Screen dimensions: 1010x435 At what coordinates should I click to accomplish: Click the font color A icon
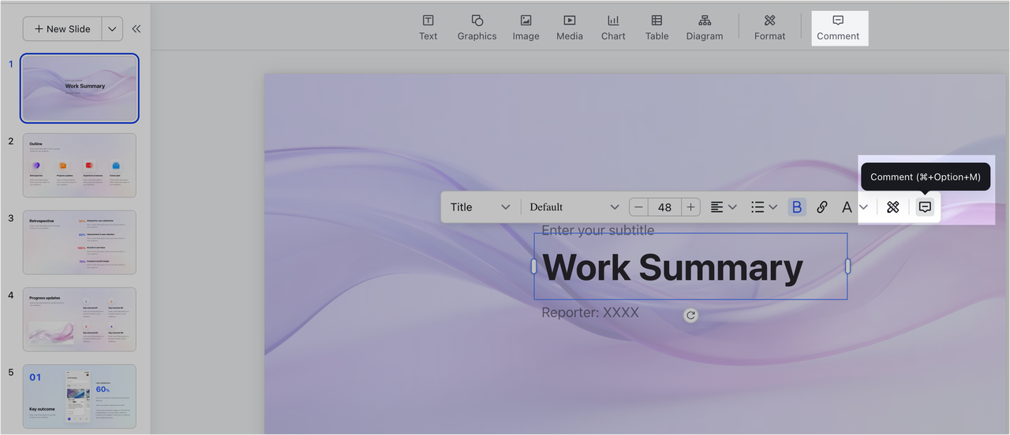click(847, 207)
